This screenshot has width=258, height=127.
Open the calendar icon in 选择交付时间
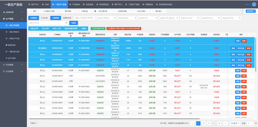pyautogui.click(x=66, y=23)
